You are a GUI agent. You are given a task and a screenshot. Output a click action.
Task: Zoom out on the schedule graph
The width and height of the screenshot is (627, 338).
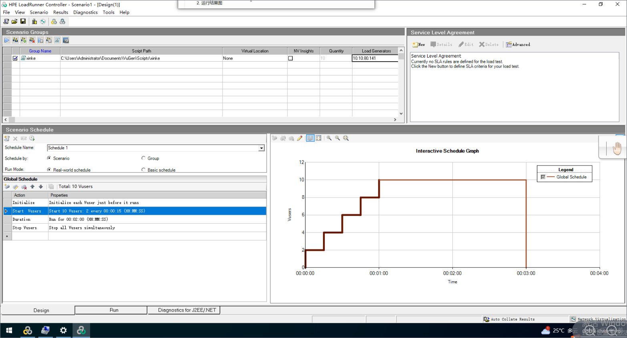click(x=338, y=138)
